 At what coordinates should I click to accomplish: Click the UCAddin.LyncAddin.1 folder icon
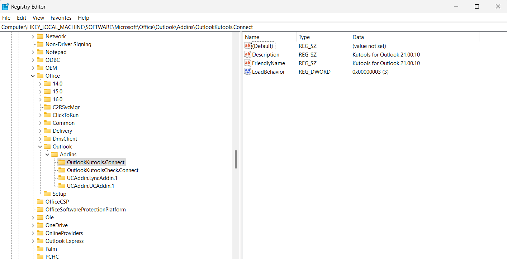pos(62,178)
